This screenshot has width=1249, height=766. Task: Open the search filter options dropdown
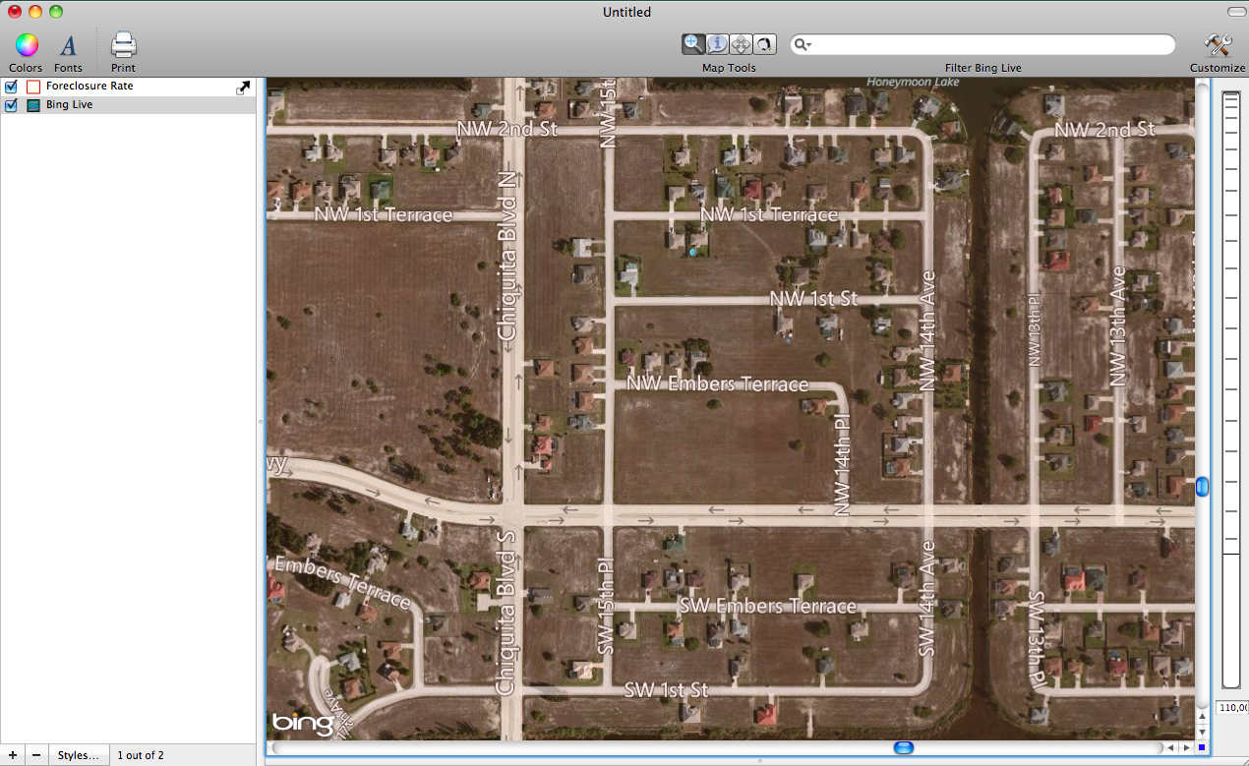pyautogui.click(x=803, y=45)
